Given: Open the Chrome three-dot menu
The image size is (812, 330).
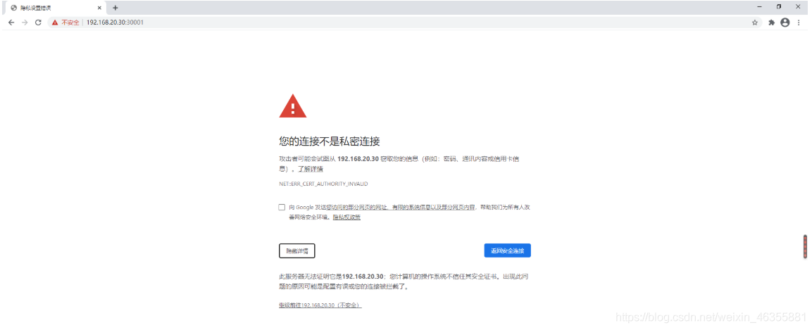Looking at the screenshot, I should point(799,23).
